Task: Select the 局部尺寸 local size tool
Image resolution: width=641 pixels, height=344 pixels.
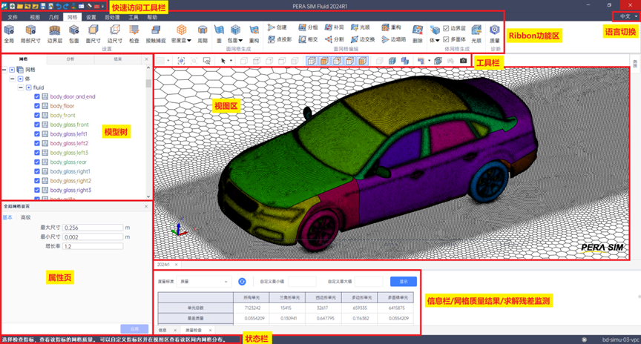Action: pyautogui.click(x=30, y=30)
